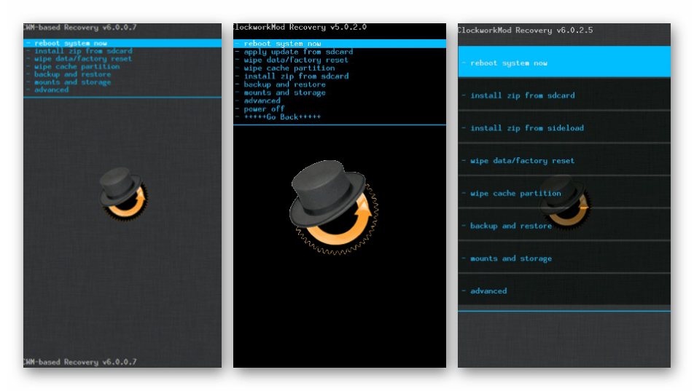Click 'ClockworkMod Recovery v5.0.2.0' header text
Screen dimensions: 694x391
coord(300,27)
